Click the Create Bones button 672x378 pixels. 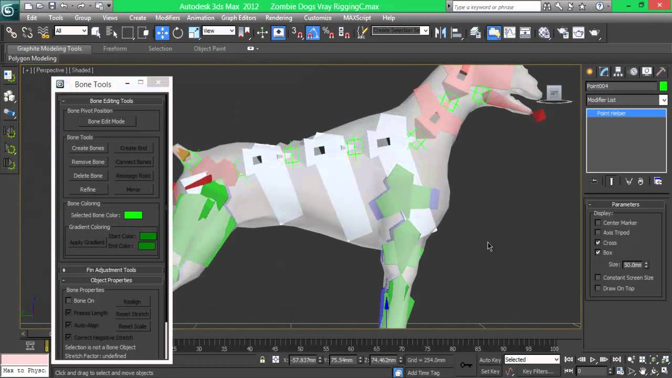88,148
